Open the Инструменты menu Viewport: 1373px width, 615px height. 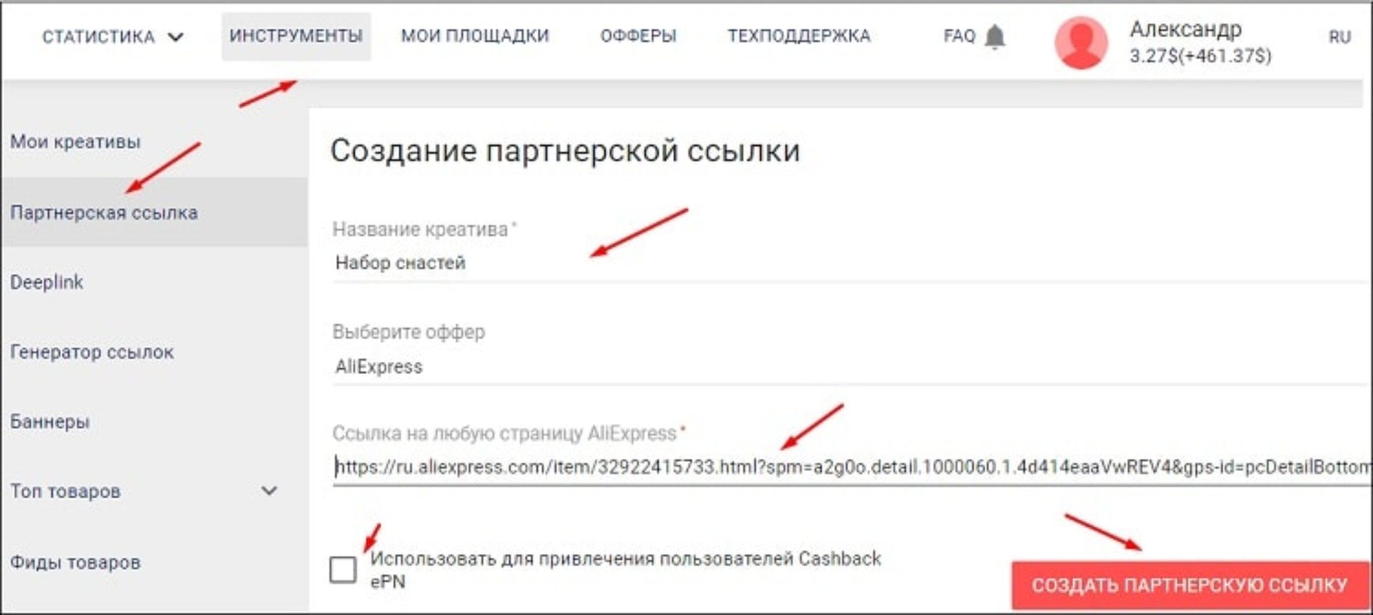click(296, 36)
